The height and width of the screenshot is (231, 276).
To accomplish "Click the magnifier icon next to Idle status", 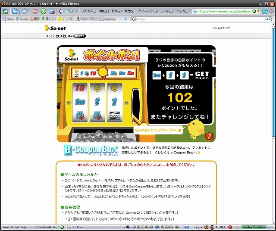I will click(x=70, y=227).
